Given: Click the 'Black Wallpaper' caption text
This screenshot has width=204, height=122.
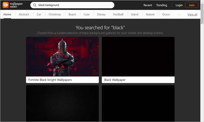Looking at the screenshot, I should pyautogui.click(x=115, y=80).
